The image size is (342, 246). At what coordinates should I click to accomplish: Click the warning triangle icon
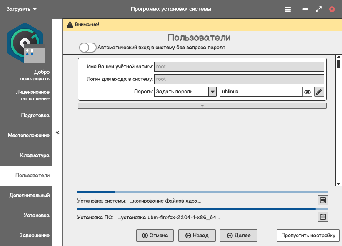coord(70,25)
